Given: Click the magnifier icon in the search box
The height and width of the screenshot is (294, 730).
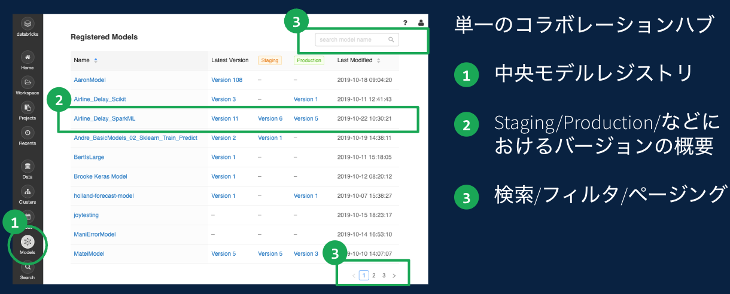Looking at the screenshot, I should tap(391, 40).
